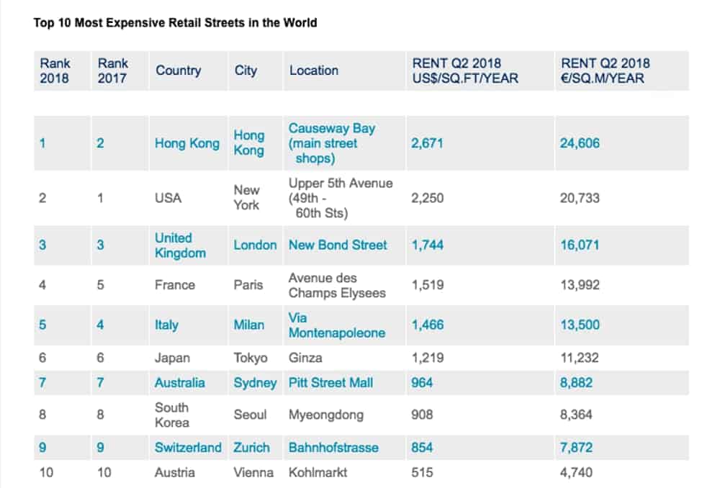Click the city "Sydney"
This screenshot has width=720, height=488.
click(x=255, y=383)
